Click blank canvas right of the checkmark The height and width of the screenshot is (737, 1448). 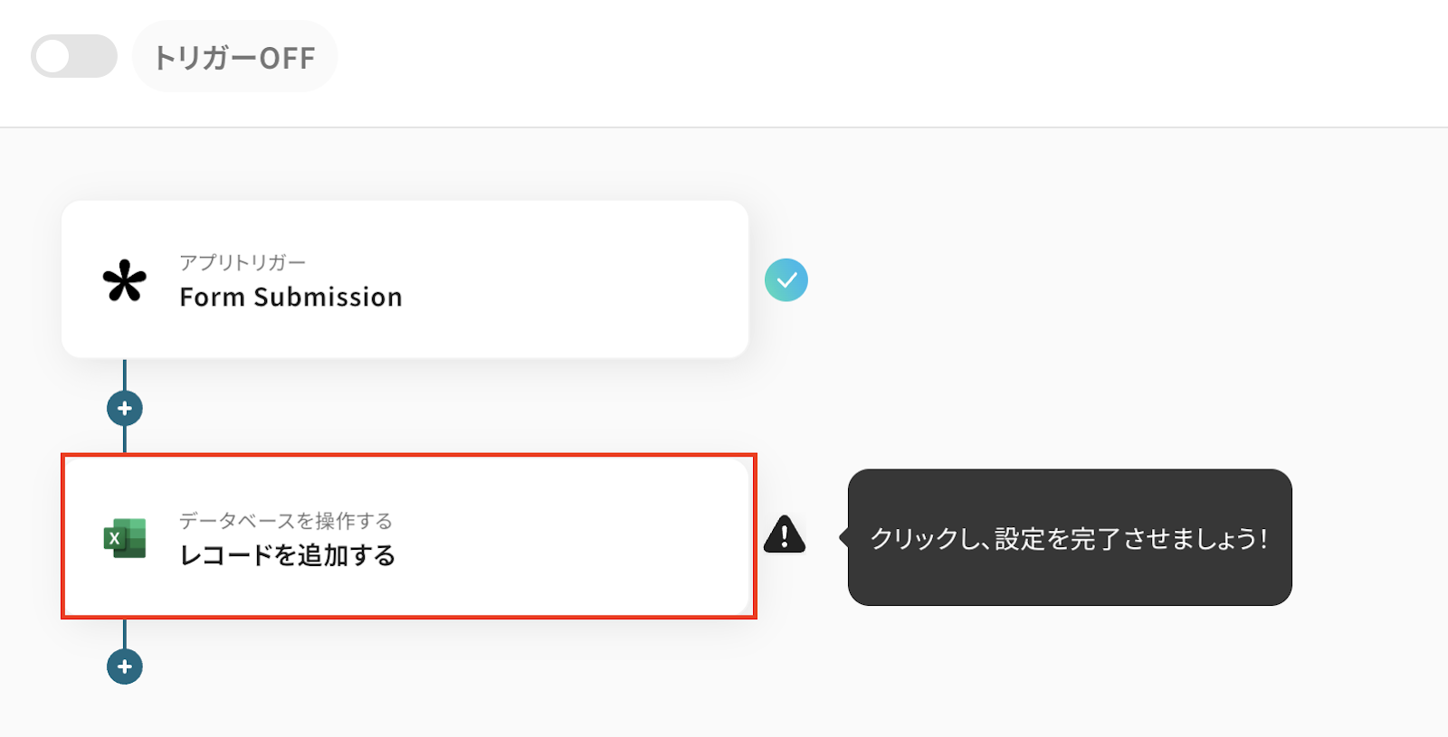(x=1086, y=280)
